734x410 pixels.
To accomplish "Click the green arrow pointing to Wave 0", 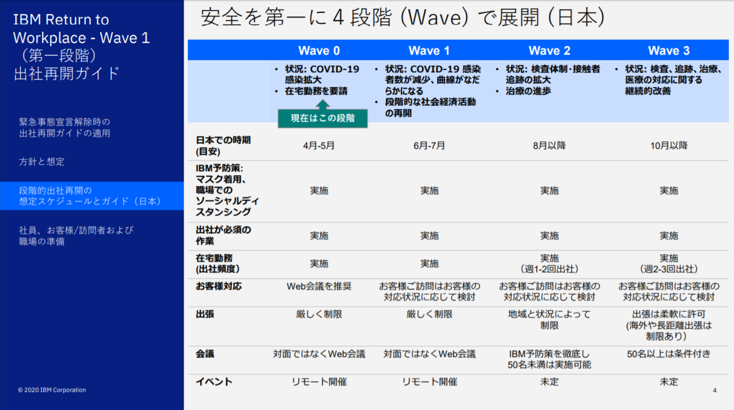I will 322,104.
